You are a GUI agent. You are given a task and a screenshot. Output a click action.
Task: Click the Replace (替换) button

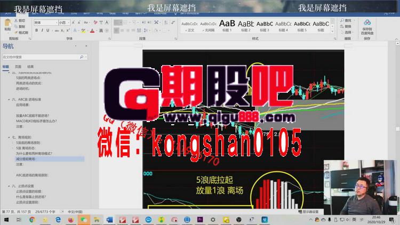pos(346,27)
